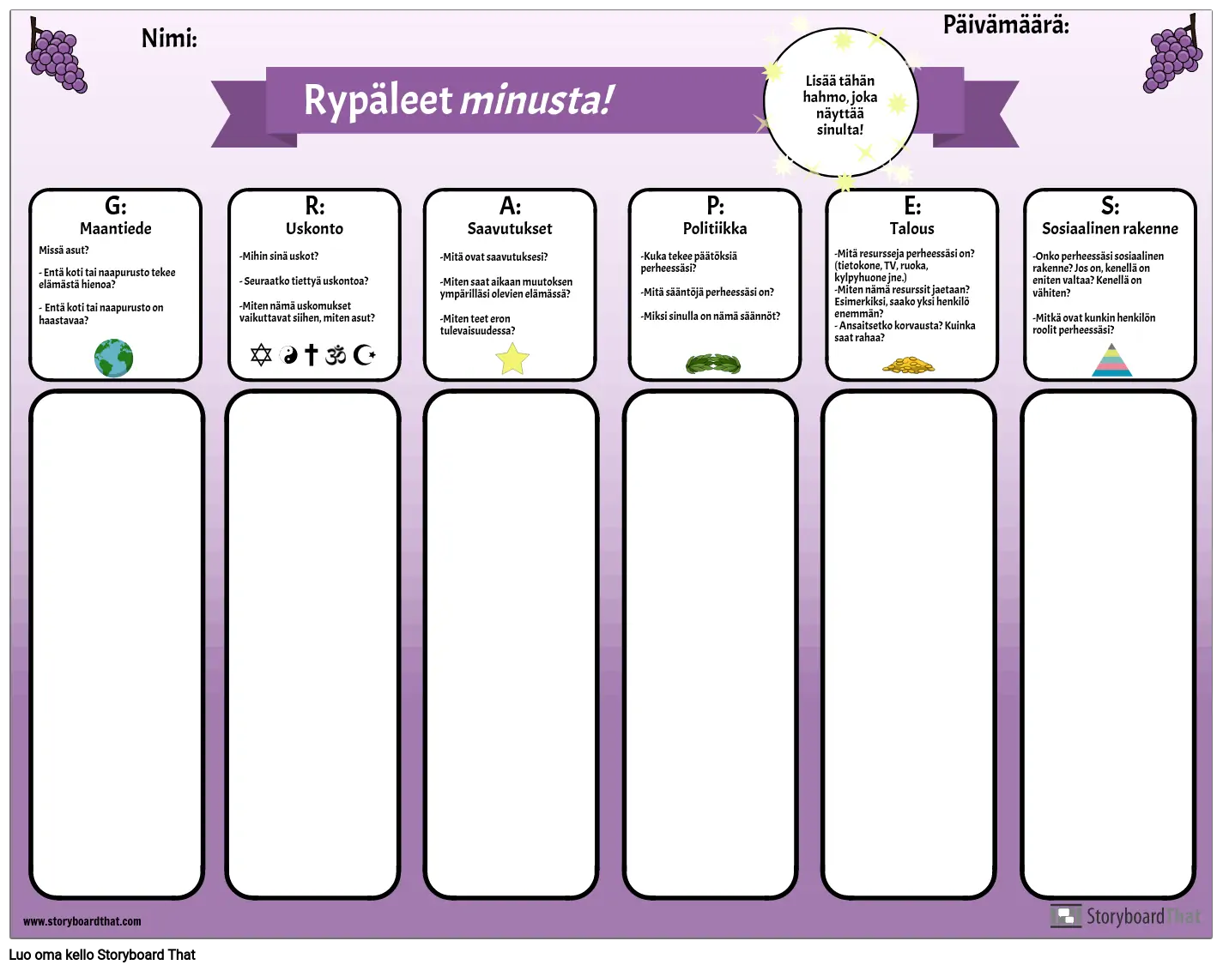Click the empty answer box under Politiikka
The image size is (1223, 971).
click(x=711, y=644)
